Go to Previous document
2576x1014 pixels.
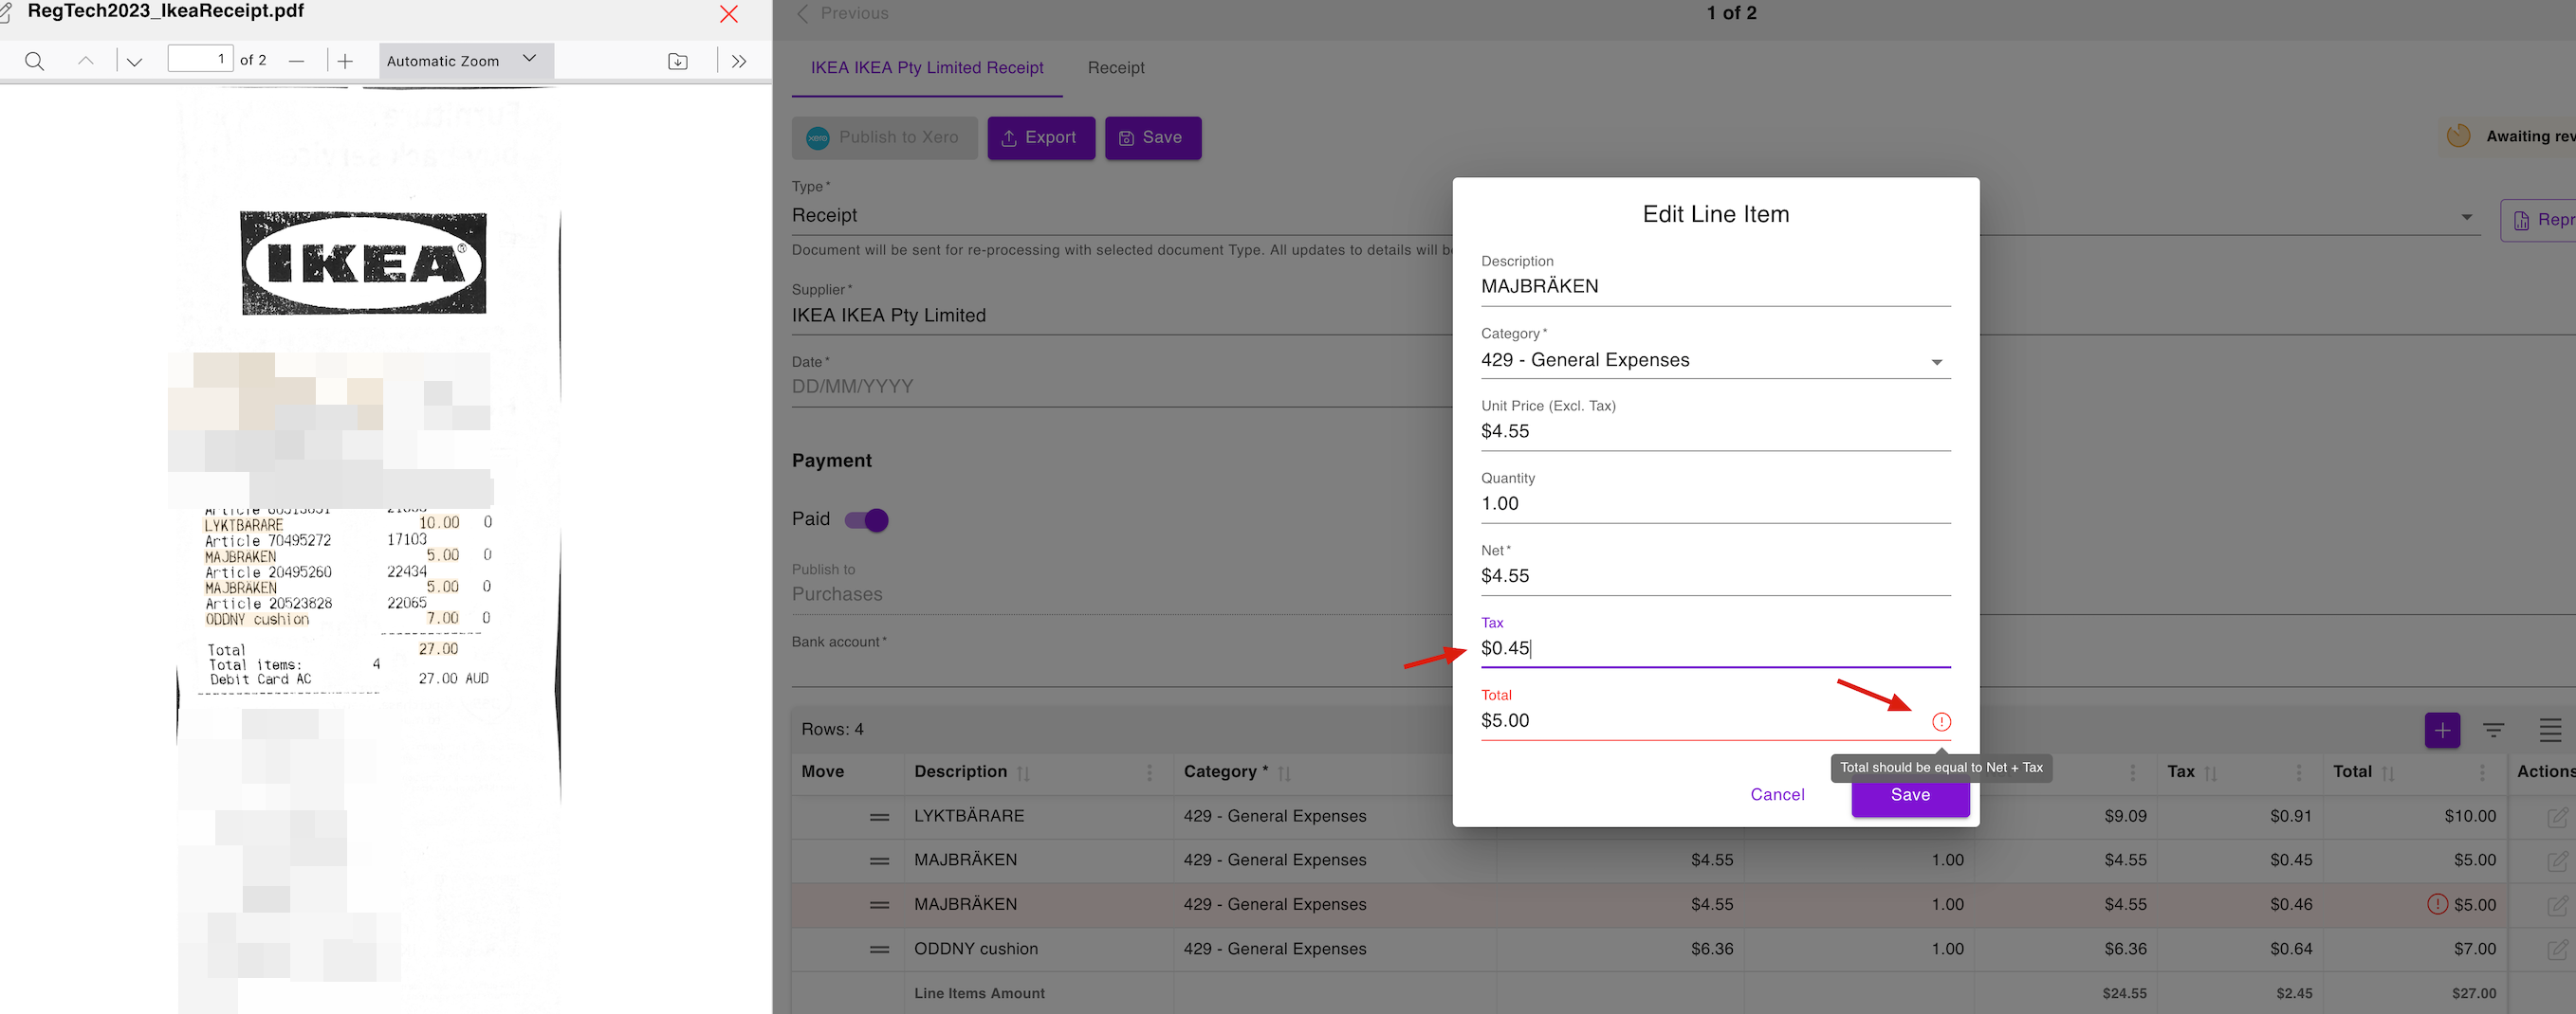[842, 13]
